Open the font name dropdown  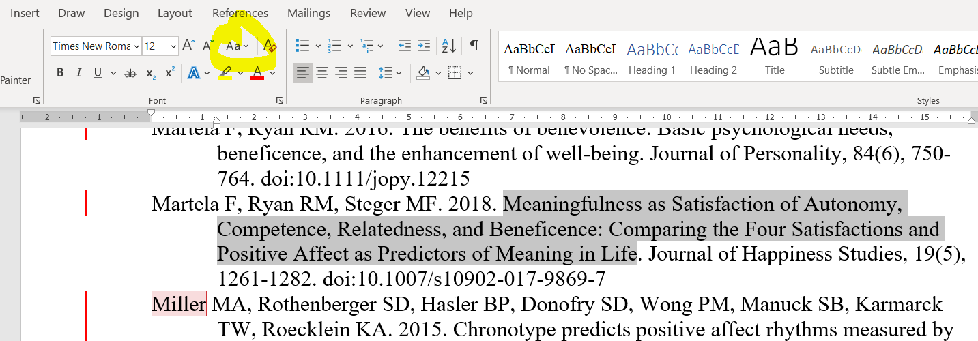[136, 46]
